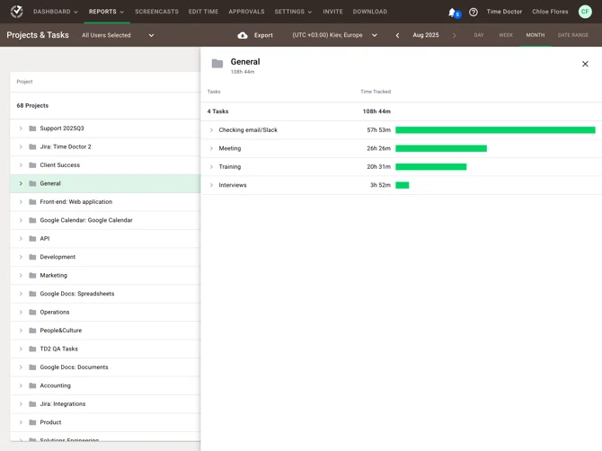Click the Export cloud icon

click(243, 35)
